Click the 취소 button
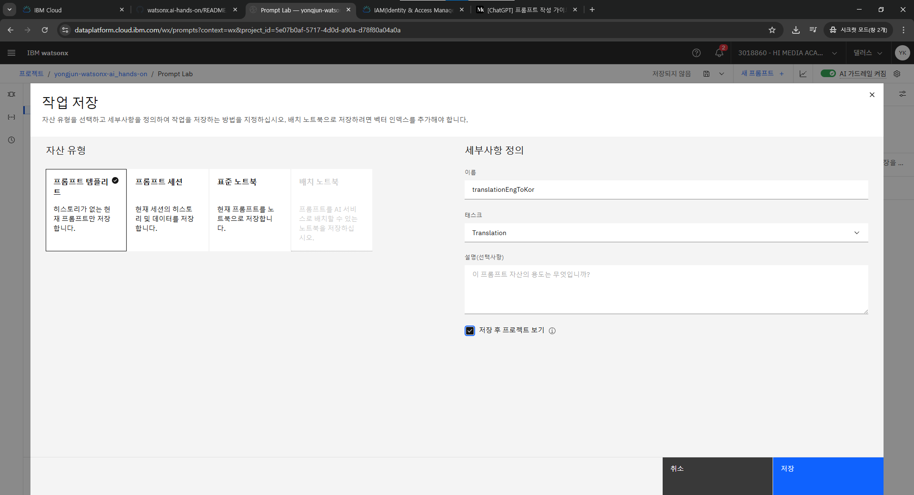 717,476
